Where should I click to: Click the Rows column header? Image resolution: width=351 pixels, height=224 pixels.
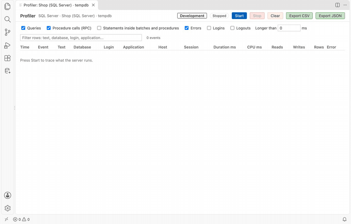pos(319,47)
